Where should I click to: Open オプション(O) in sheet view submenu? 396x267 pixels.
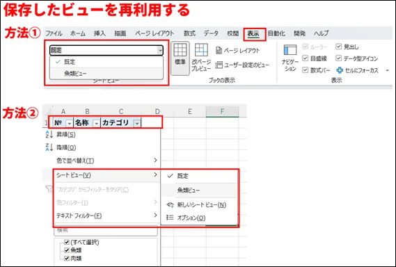(199, 218)
